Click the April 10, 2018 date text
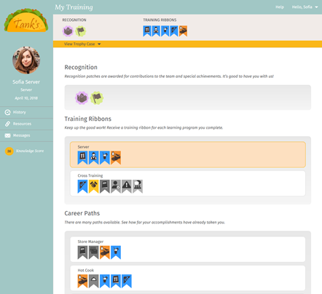322x294 pixels. click(x=26, y=98)
